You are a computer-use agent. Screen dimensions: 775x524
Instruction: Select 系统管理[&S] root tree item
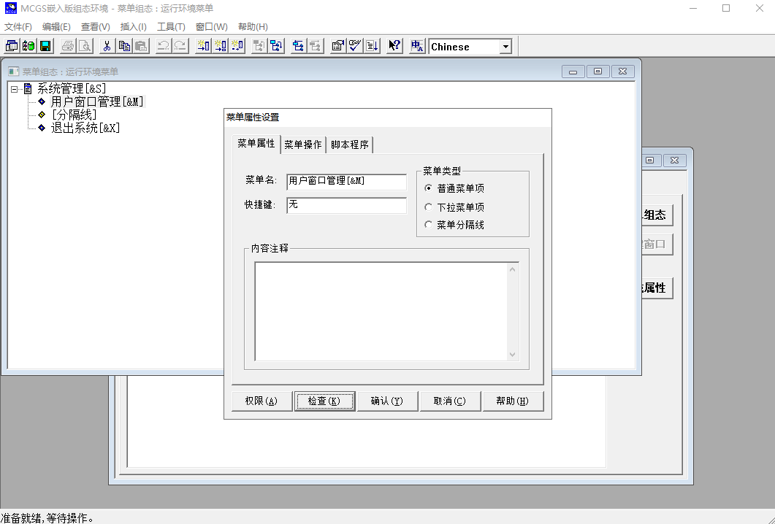point(72,89)
